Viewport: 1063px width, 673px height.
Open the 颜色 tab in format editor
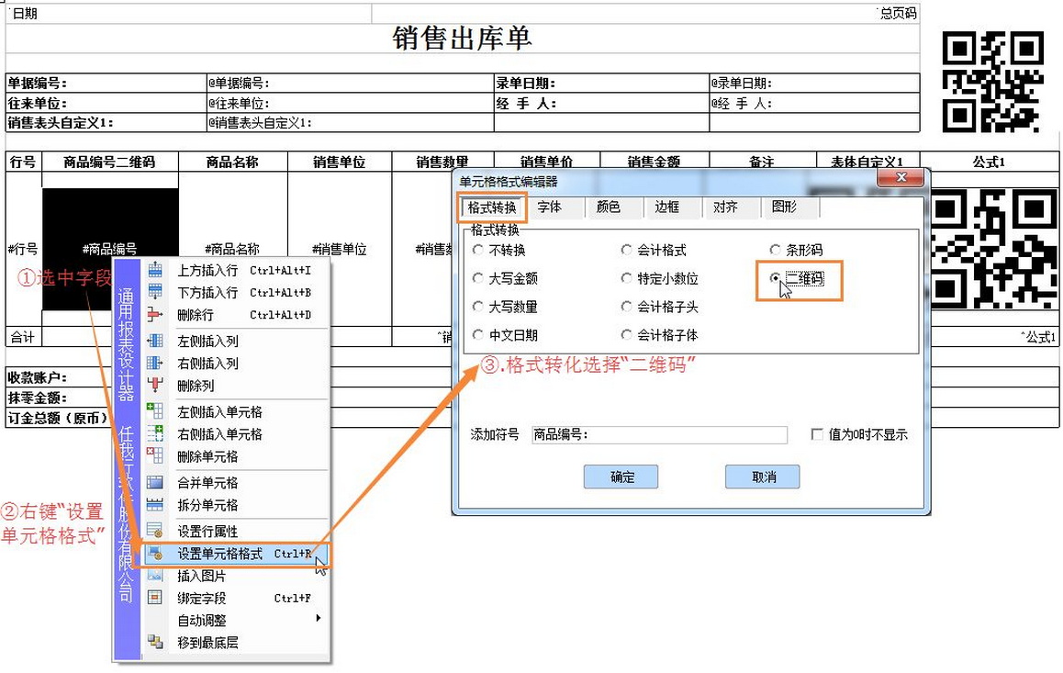pos(609,208)
